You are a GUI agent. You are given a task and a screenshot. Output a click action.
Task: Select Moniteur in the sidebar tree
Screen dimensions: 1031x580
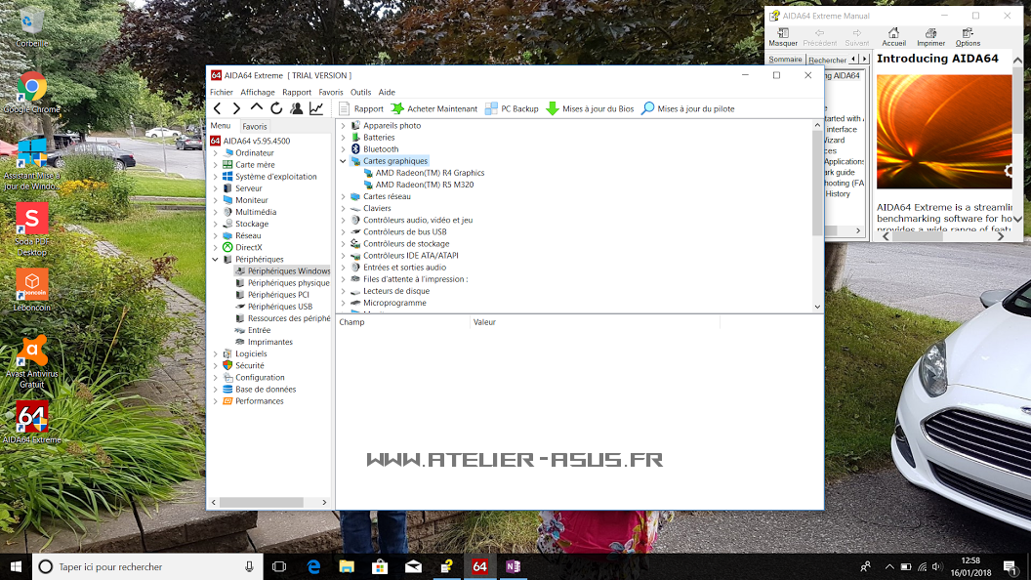coord(251,200)
